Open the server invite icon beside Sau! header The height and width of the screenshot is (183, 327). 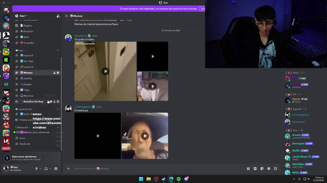click(x=58, y=16)
